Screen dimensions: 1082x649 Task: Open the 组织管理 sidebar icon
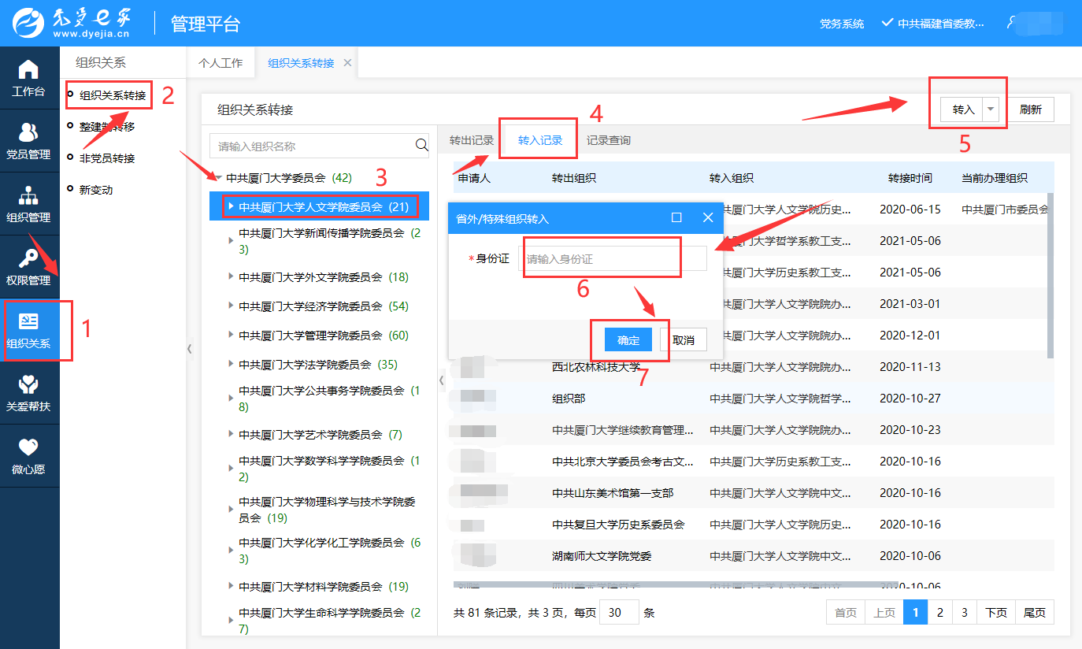(28, 195)
